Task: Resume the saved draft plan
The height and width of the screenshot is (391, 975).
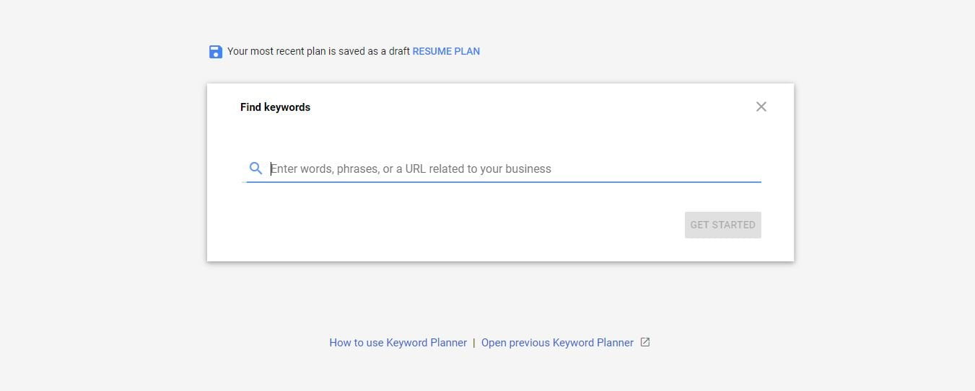Action: click(446, 51)
